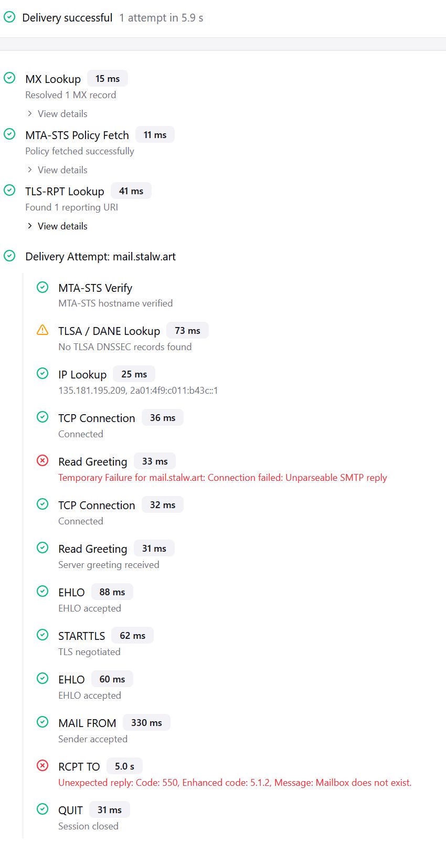Click the 73 ms badge on TLSA lookup
Viewport: 446px width, 842px height.
[187, 331]
